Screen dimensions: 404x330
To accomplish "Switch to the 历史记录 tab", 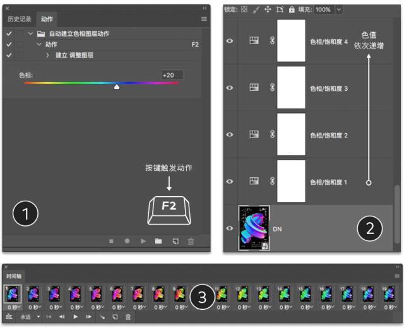I will pyautogui.click(x=19, y=19).
